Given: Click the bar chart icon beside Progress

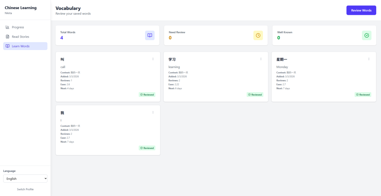Looking at the screenshot, I should click(x=8, y=27).
